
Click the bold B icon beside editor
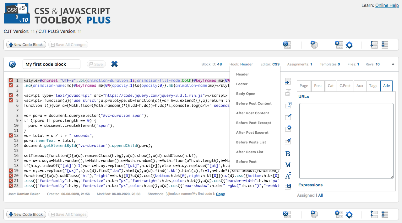(x=288, y=154)
